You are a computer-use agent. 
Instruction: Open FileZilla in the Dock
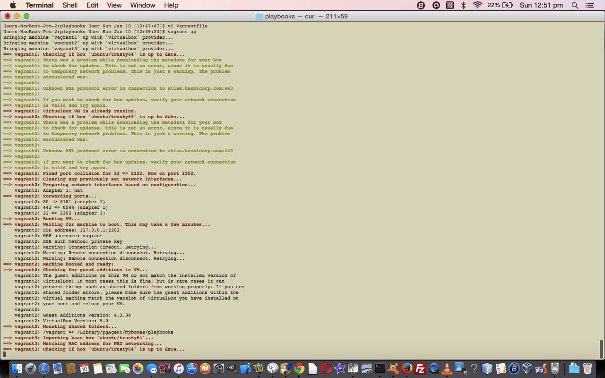[x=420, y=369]
